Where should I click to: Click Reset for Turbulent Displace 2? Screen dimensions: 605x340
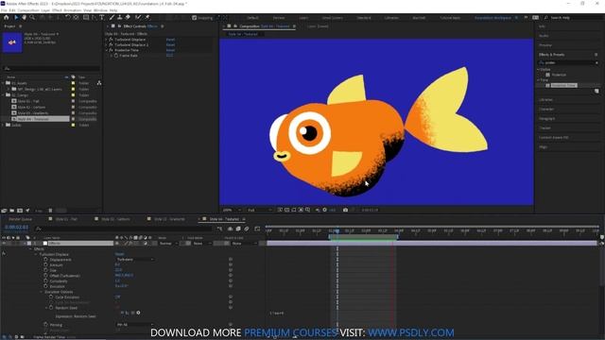[x=170, y=44]
